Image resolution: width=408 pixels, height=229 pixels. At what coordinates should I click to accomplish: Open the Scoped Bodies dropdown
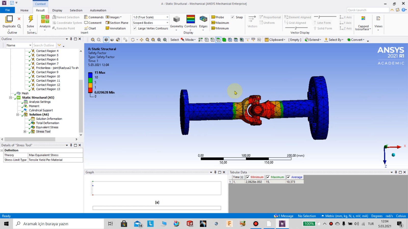(167, 23)
